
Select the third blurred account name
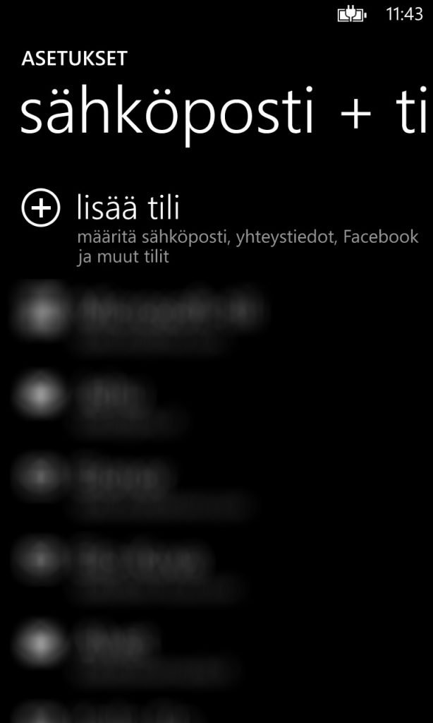coord(118,477)
